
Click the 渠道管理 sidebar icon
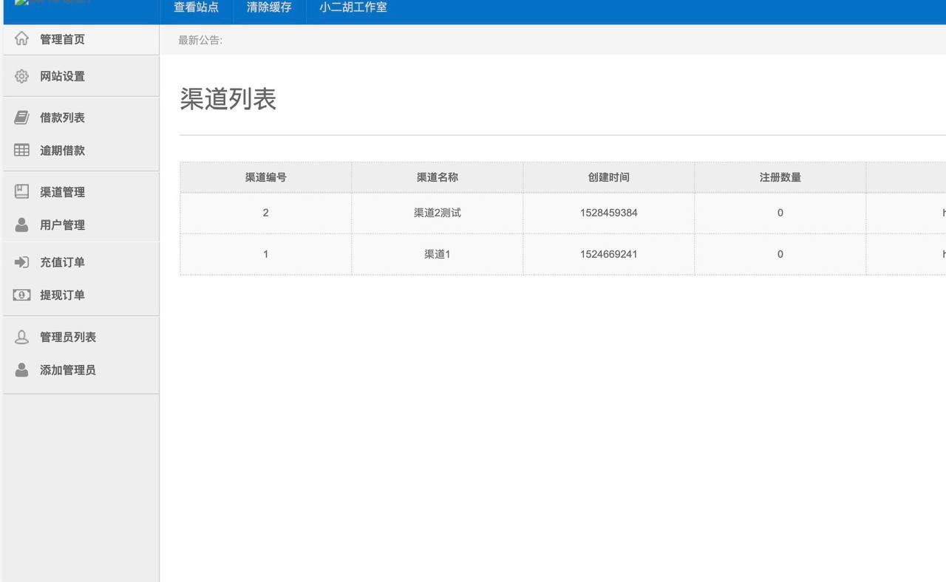(x=22, y=191)
